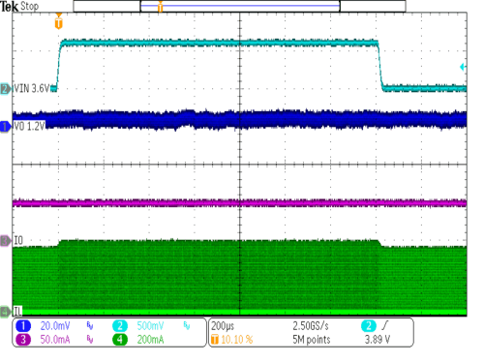484x363 pixels.
Task: Click the IO waveform label
Action: tap(18, 240)
